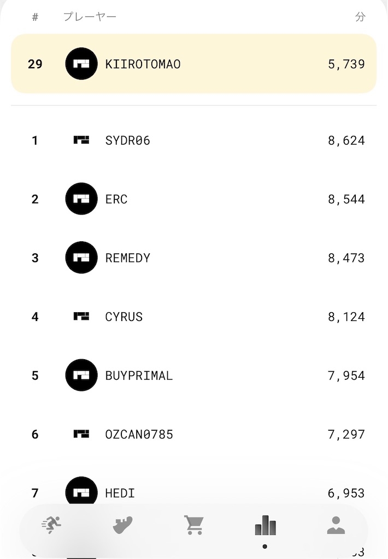Screen dimensions: 388x559
Task: Tap the logo icon beside OZCAN0785
Action: click(81, 434)
